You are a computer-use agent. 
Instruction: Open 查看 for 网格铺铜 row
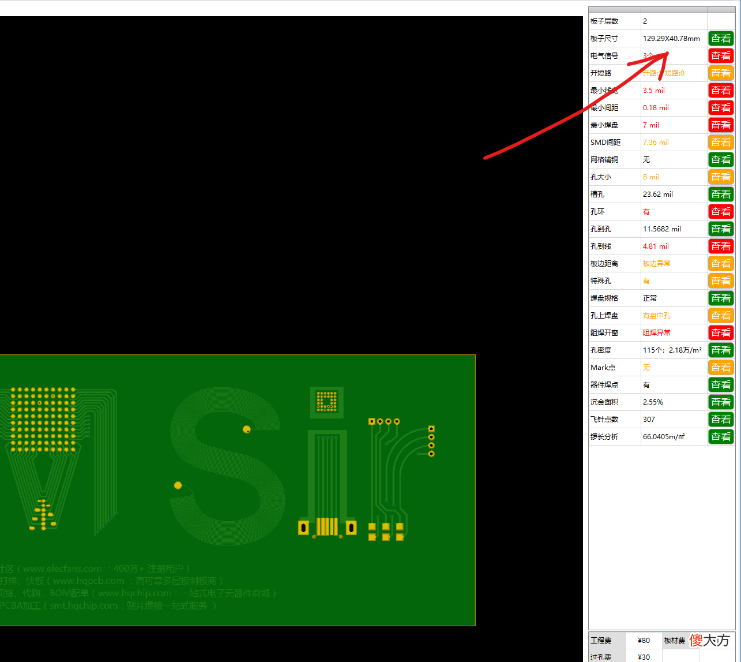click(721, 160)
